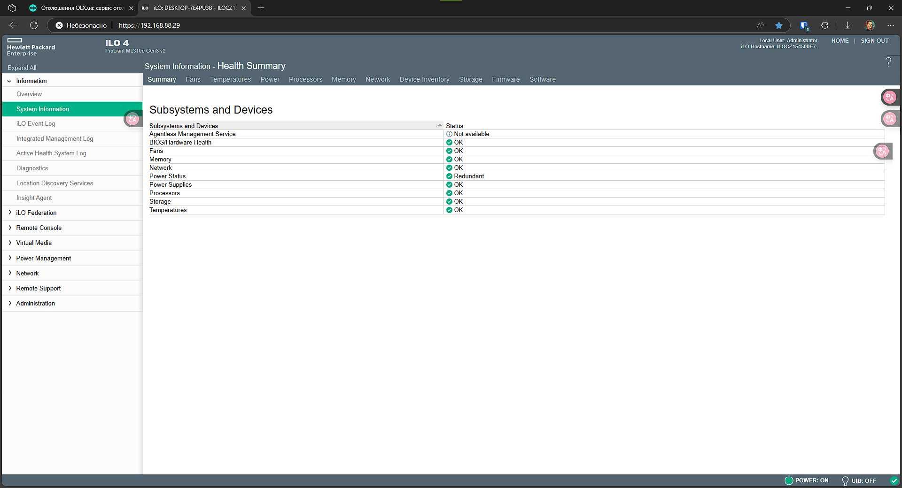Click pink floating icon beside System Information
The image size is (902, 488).
coord(133,119)
